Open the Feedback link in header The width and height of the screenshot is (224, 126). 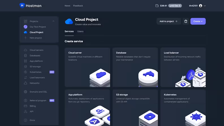(x=78, y=6)
